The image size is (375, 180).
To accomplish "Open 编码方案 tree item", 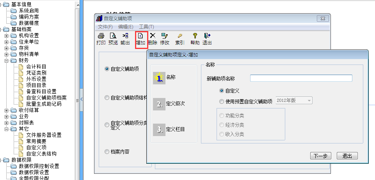I will pos(29,17).
